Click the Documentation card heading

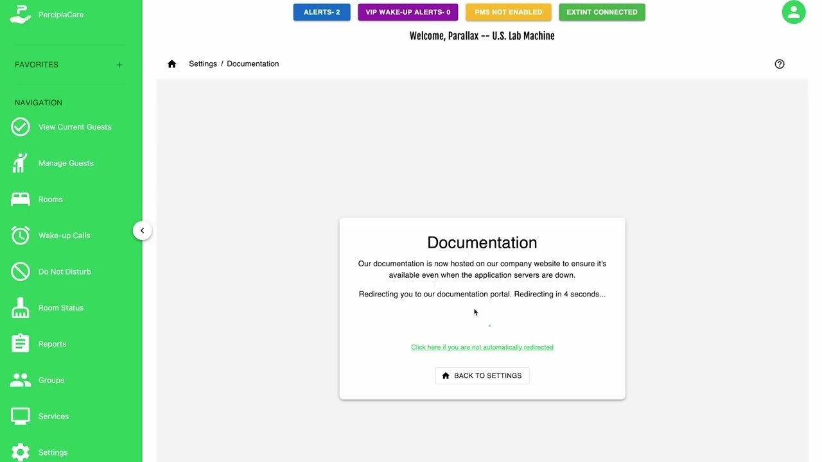click(482, 243)
